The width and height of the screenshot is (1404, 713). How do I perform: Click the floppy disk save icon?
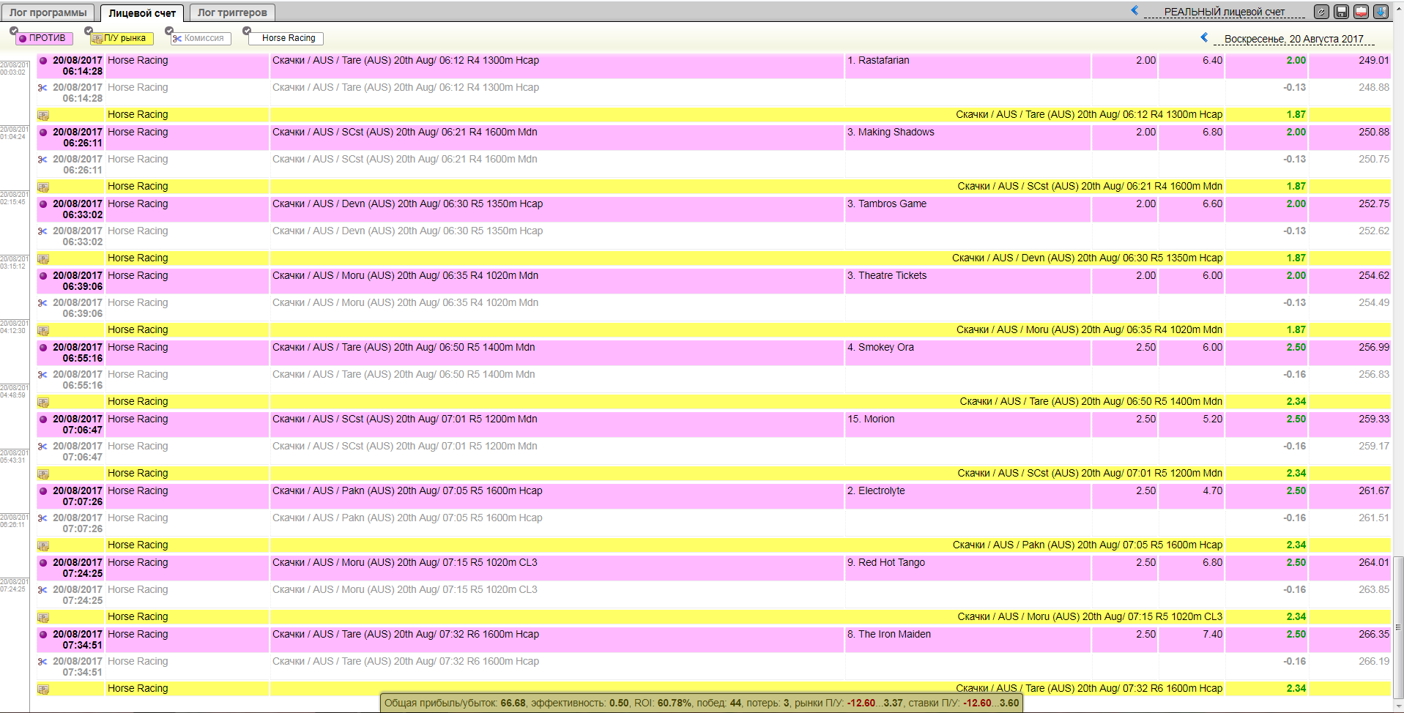[x=1341, y=12]
